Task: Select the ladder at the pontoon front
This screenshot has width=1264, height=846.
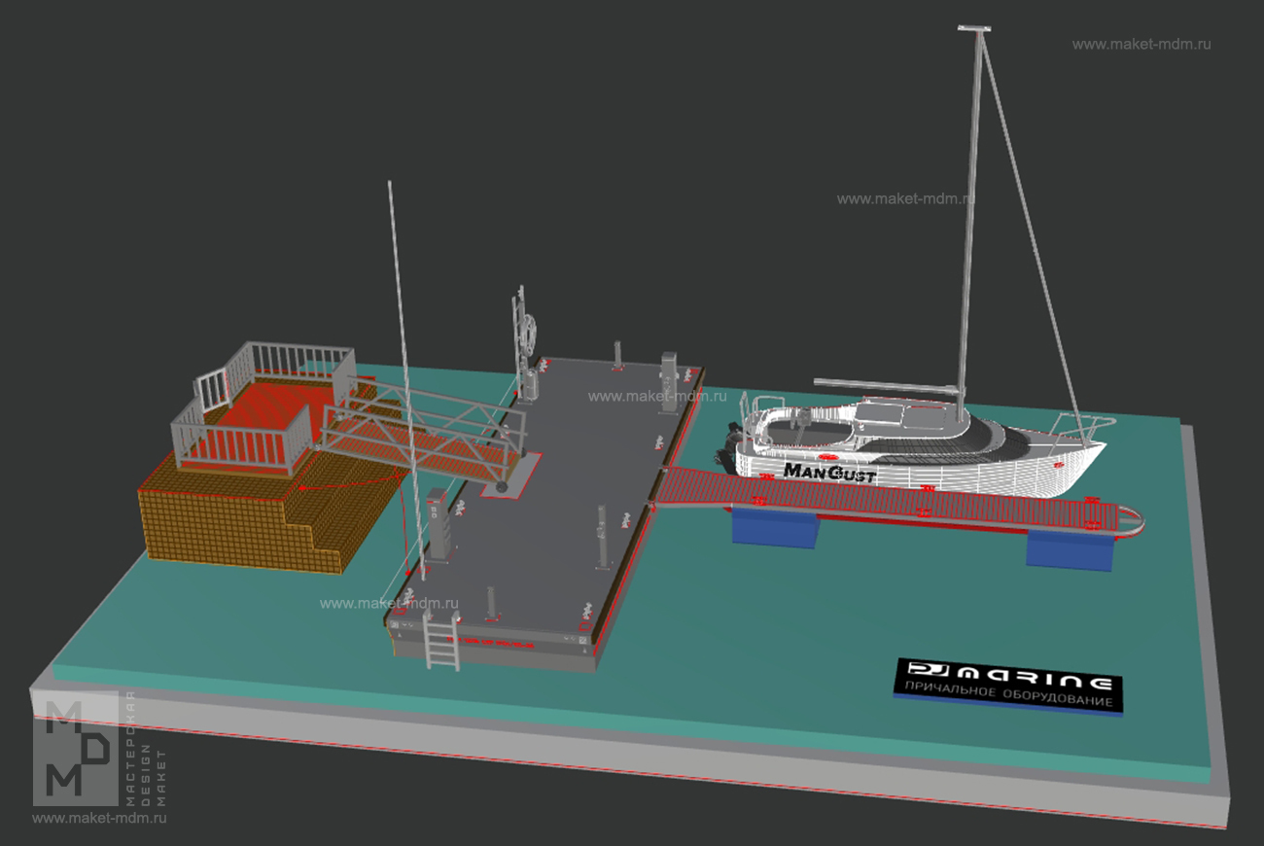Action: click(x=440, y=637)
